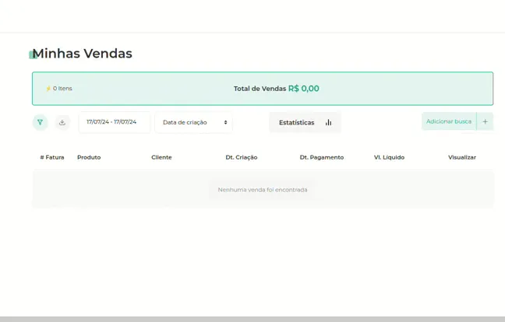Sort by the # Fatura column header
505x322 pixels.
click(x=52, y=157)
